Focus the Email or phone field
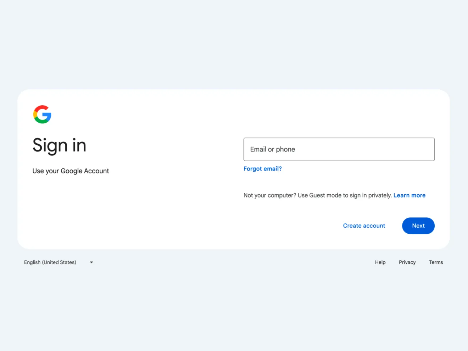Image resolution: width=468 pixels, height=351 pixels. click(339, 149)
